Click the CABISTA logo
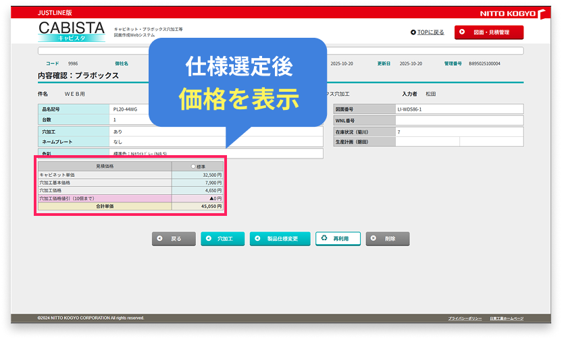This screenshot has width=562, height=340. tap(72, 31)
